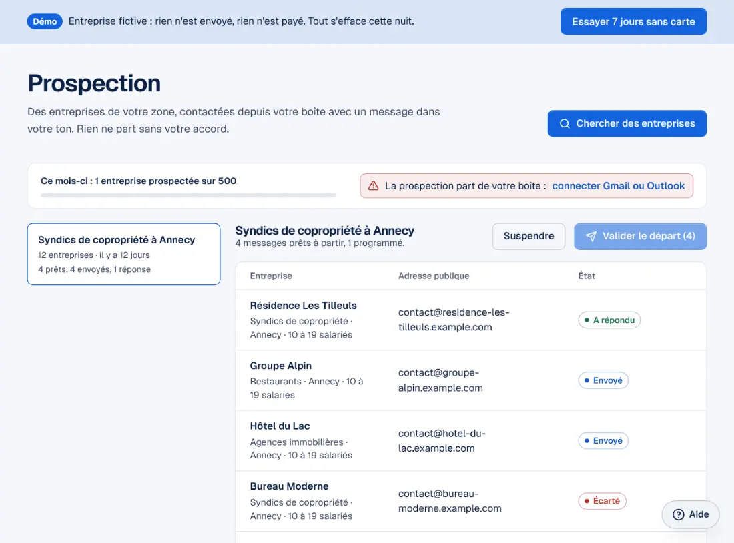This screenshot has height=543, width=734.
Task: Follow the connecter Gmail ou Outlook link
Action: [x=618, y=186]
